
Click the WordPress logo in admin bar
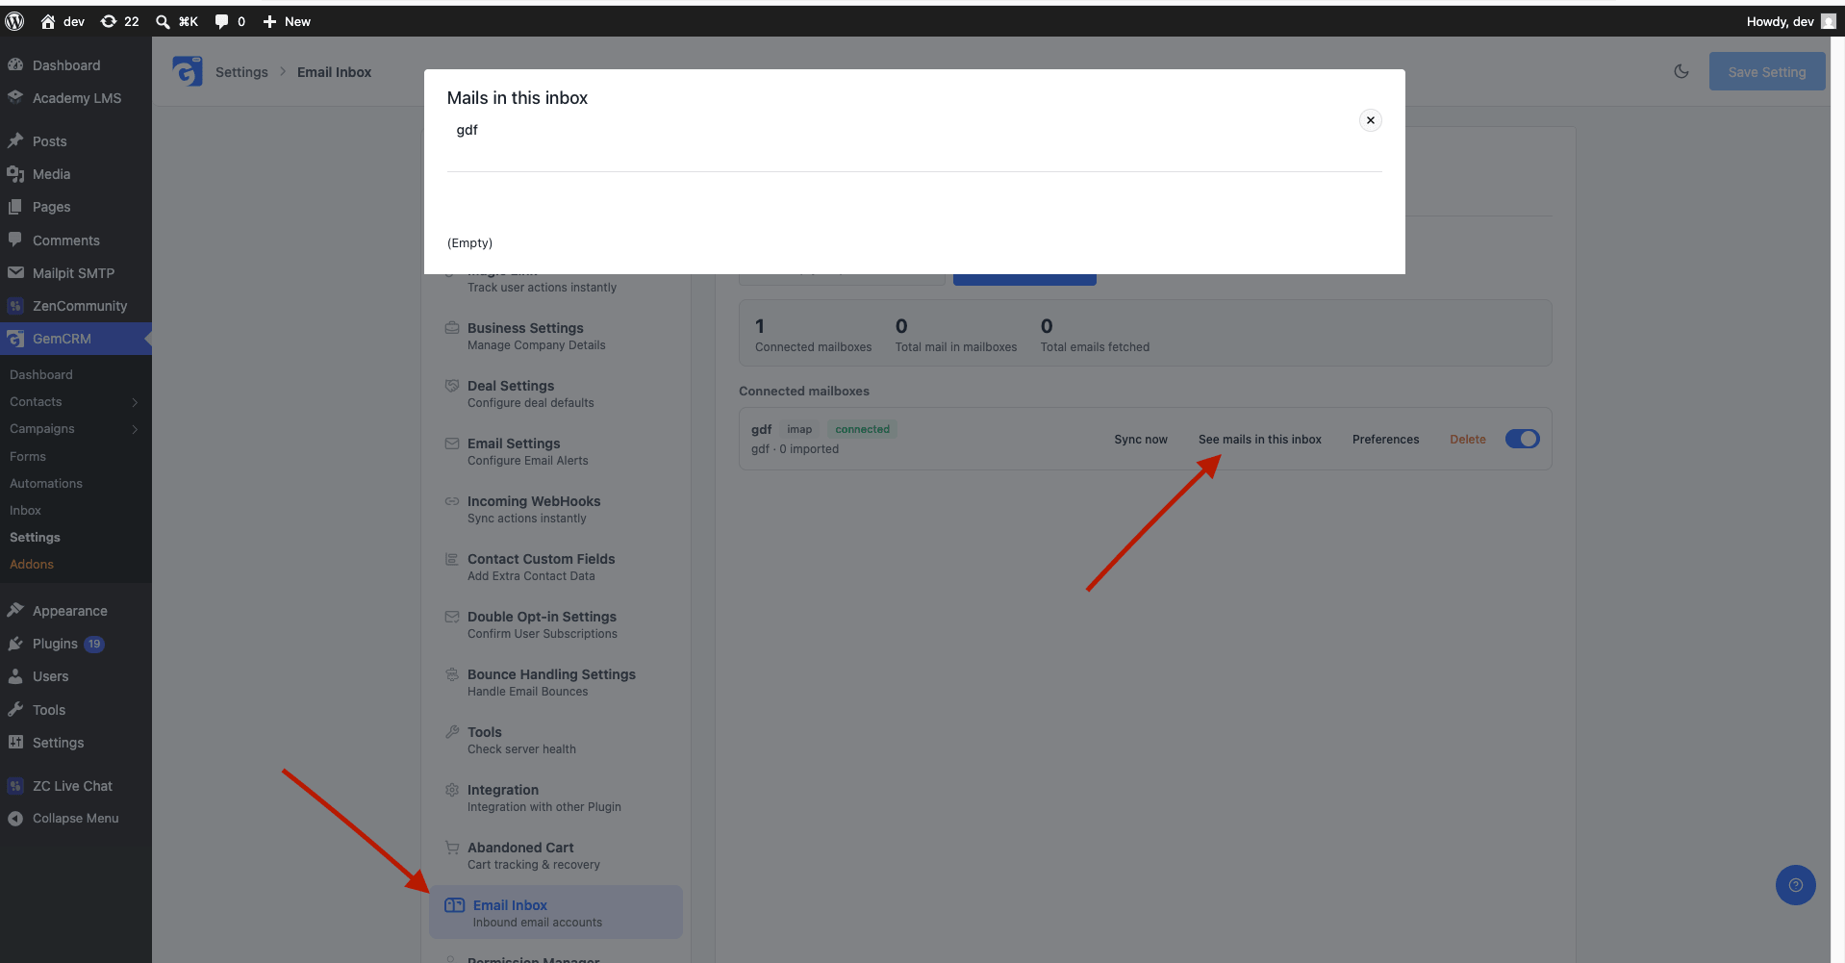pyautogui.click(x=14, y=21)
